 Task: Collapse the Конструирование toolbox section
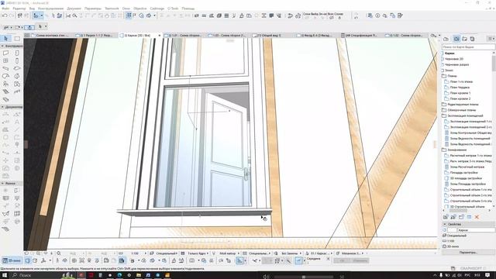pyautogui.click(x=2, y=46)
